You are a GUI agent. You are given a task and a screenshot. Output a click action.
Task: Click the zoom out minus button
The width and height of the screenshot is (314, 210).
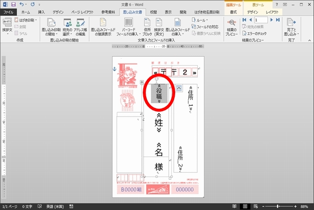coord(263,207)
